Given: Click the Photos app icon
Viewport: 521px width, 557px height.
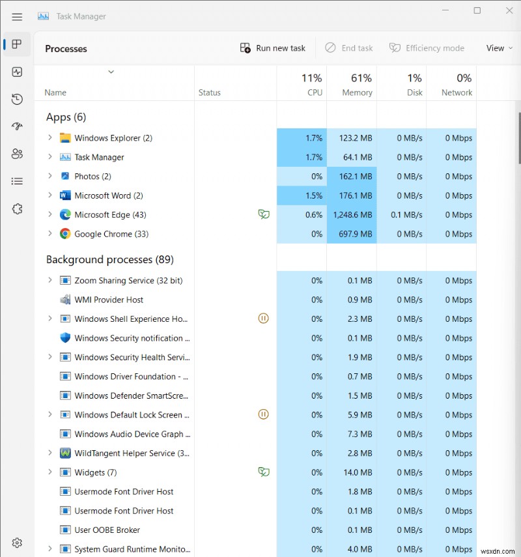Looking at the screenshot, I should point(65,176).
